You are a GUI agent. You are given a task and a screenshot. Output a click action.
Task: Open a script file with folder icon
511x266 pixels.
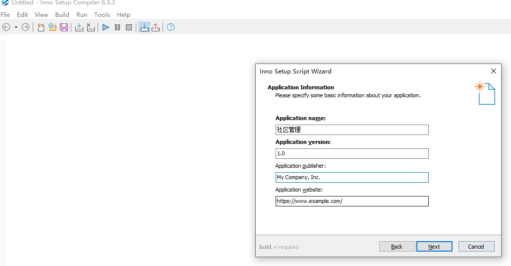tap(53, 27)
